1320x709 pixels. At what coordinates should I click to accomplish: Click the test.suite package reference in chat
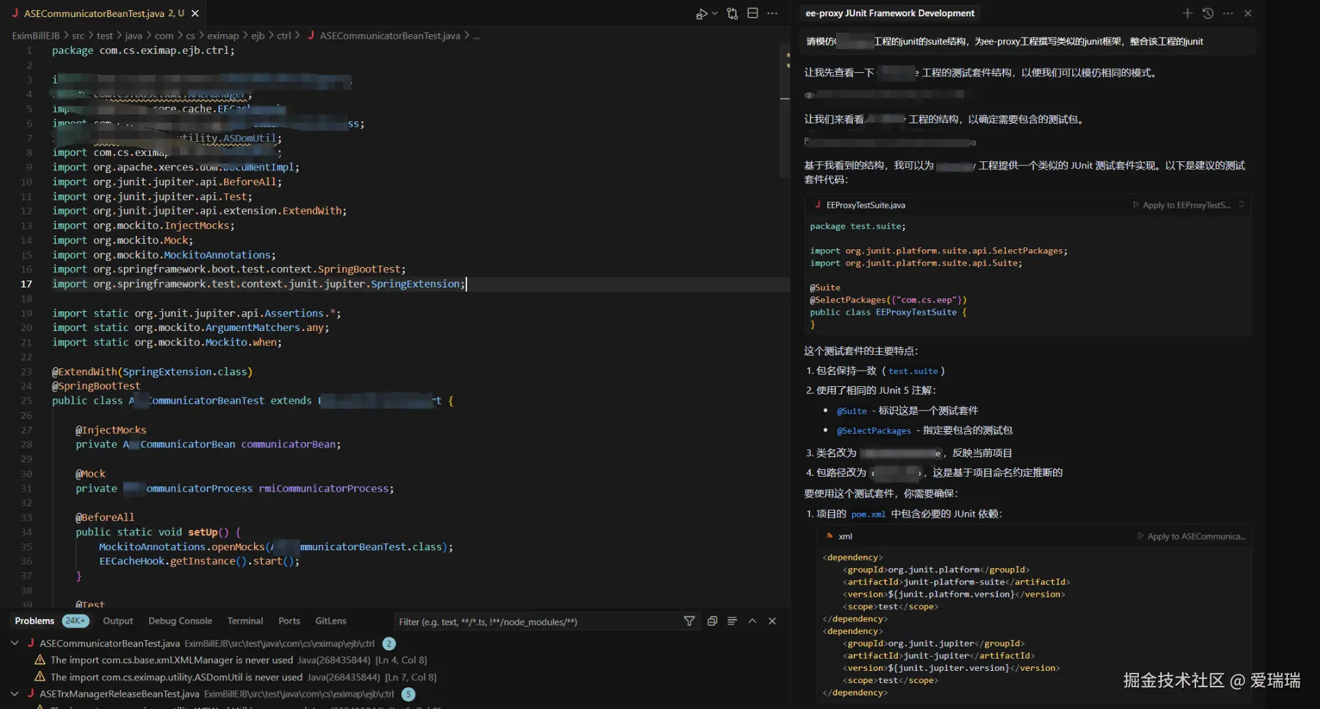[x=913, y=371]
